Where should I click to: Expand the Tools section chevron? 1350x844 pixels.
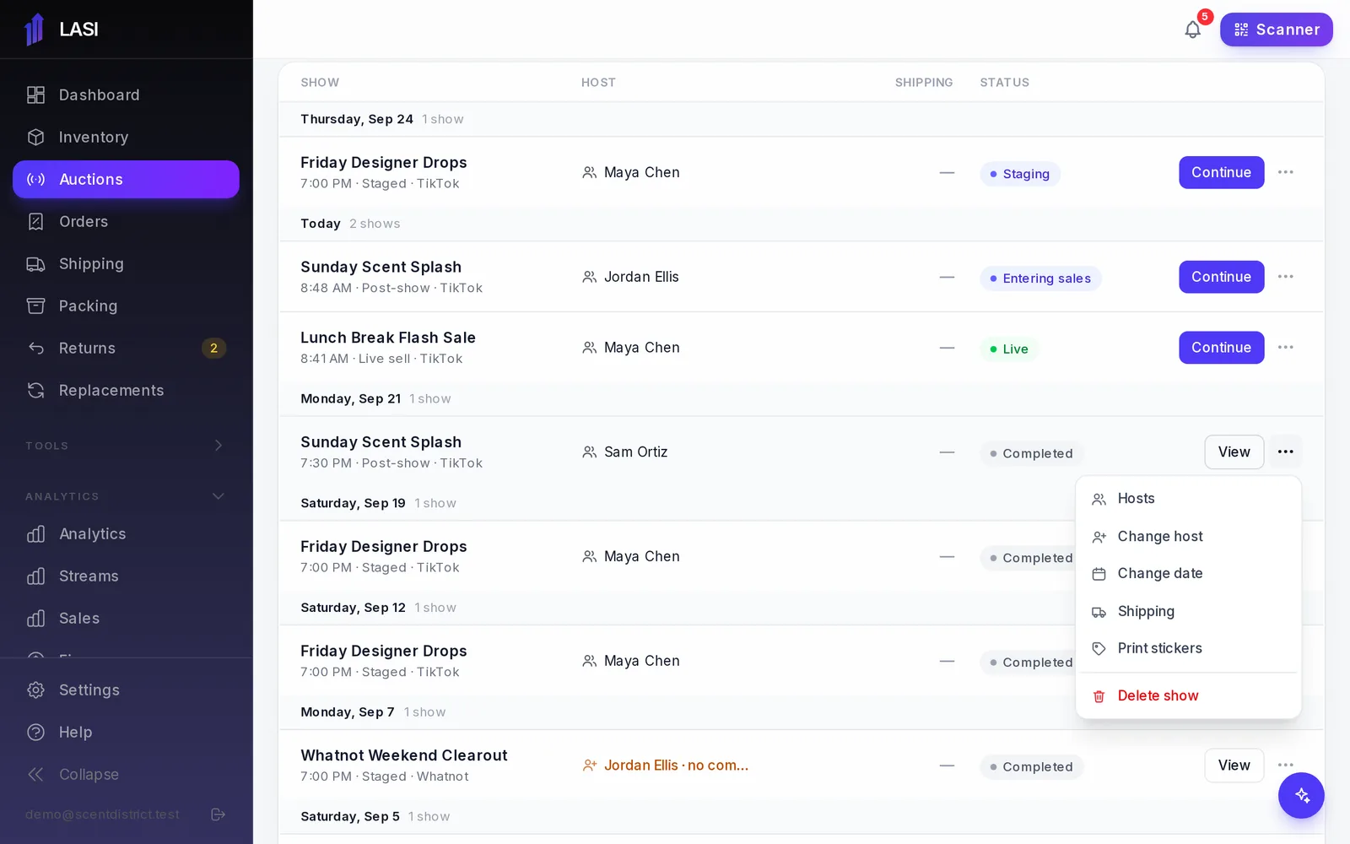tap(219, 446)
